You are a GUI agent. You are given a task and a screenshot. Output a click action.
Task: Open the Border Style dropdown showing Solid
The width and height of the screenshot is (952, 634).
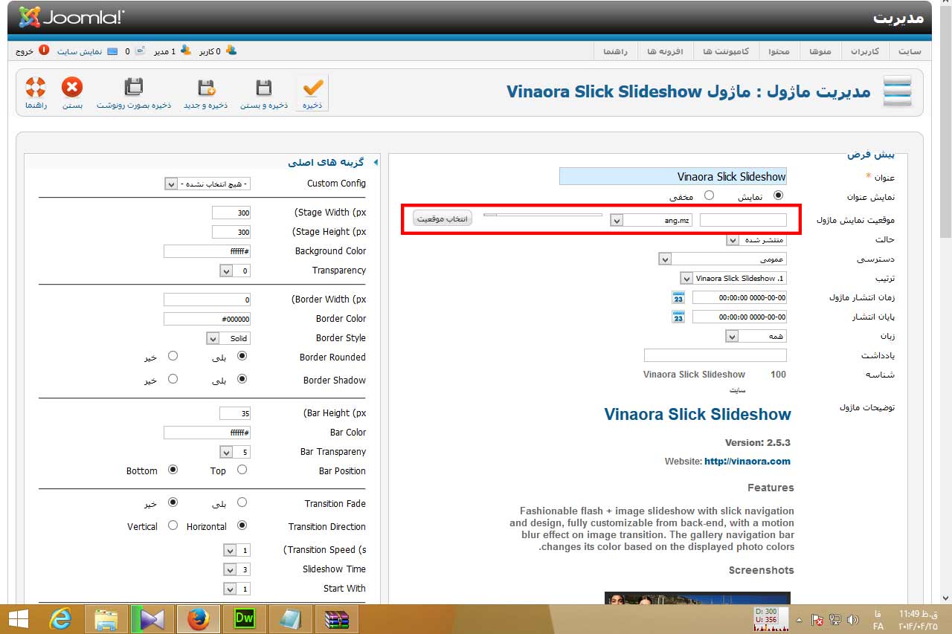click(x=228, y=338)
